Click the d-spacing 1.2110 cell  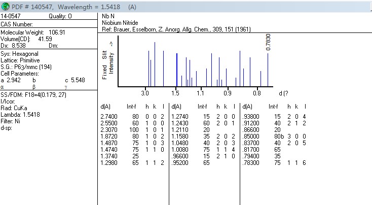180,130
